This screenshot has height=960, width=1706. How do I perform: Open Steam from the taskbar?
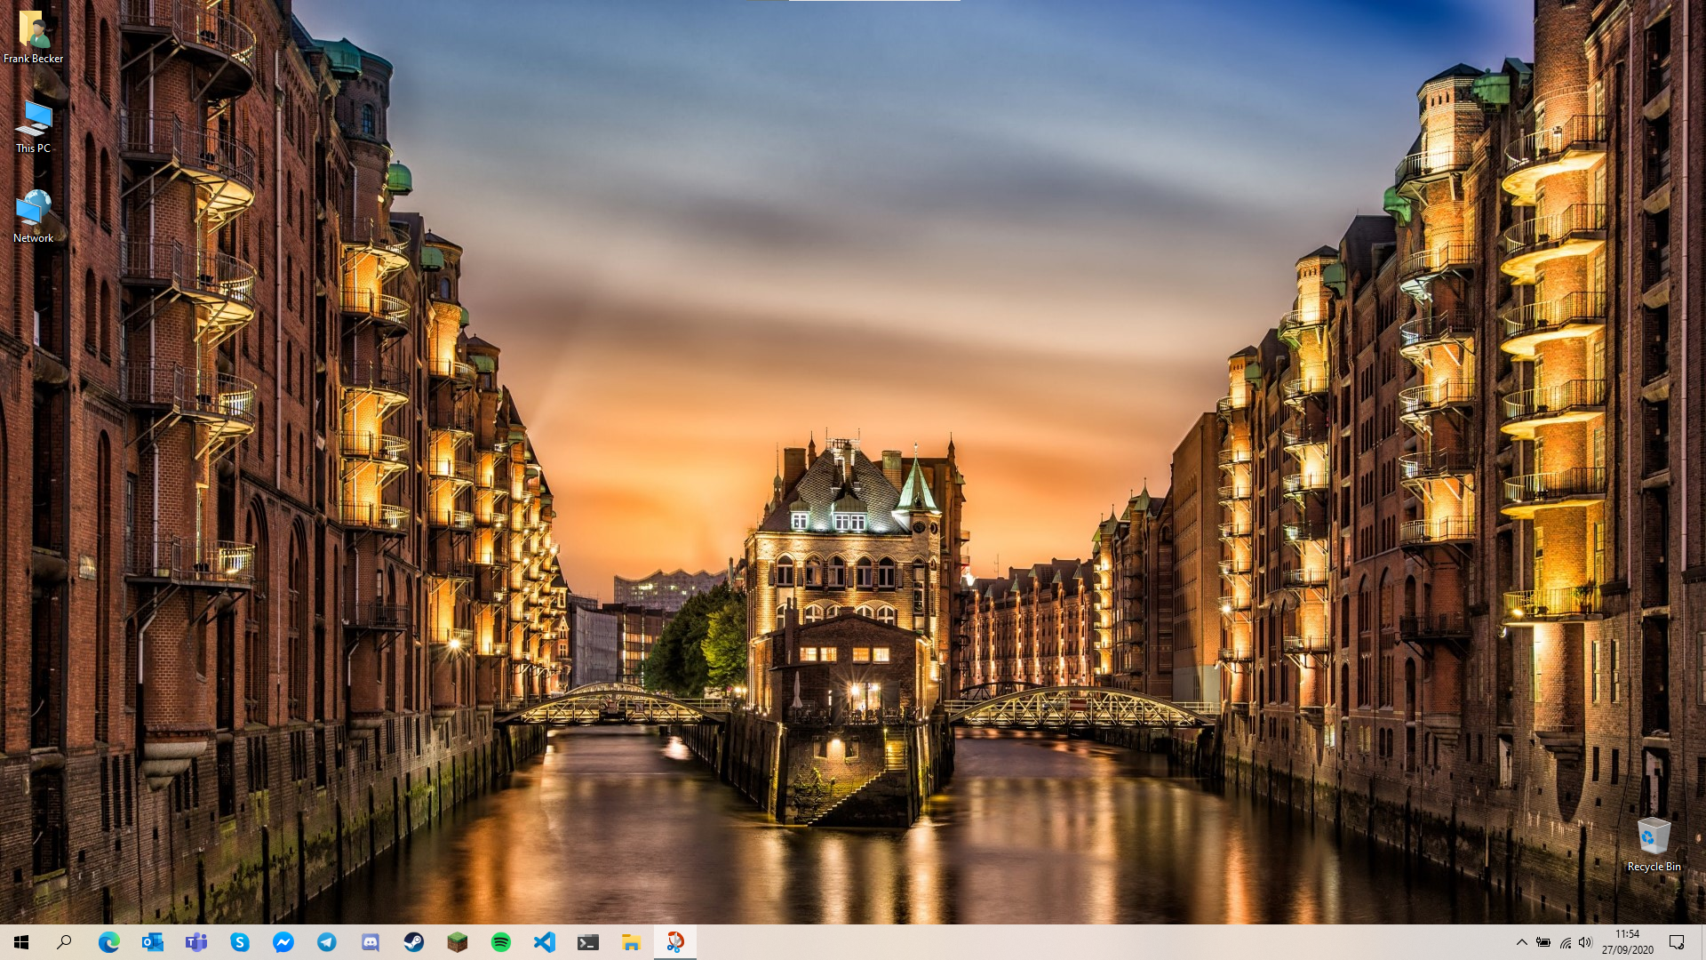(413, 942)
